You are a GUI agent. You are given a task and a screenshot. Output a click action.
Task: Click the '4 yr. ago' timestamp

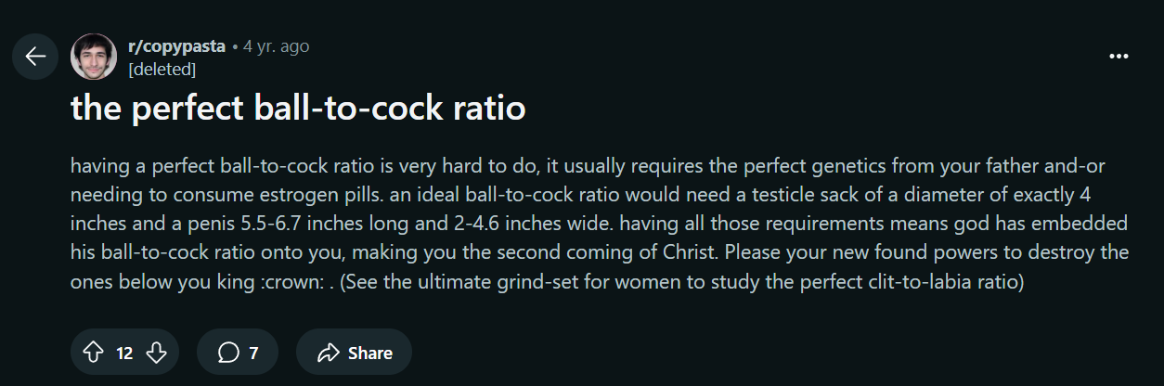277,46
